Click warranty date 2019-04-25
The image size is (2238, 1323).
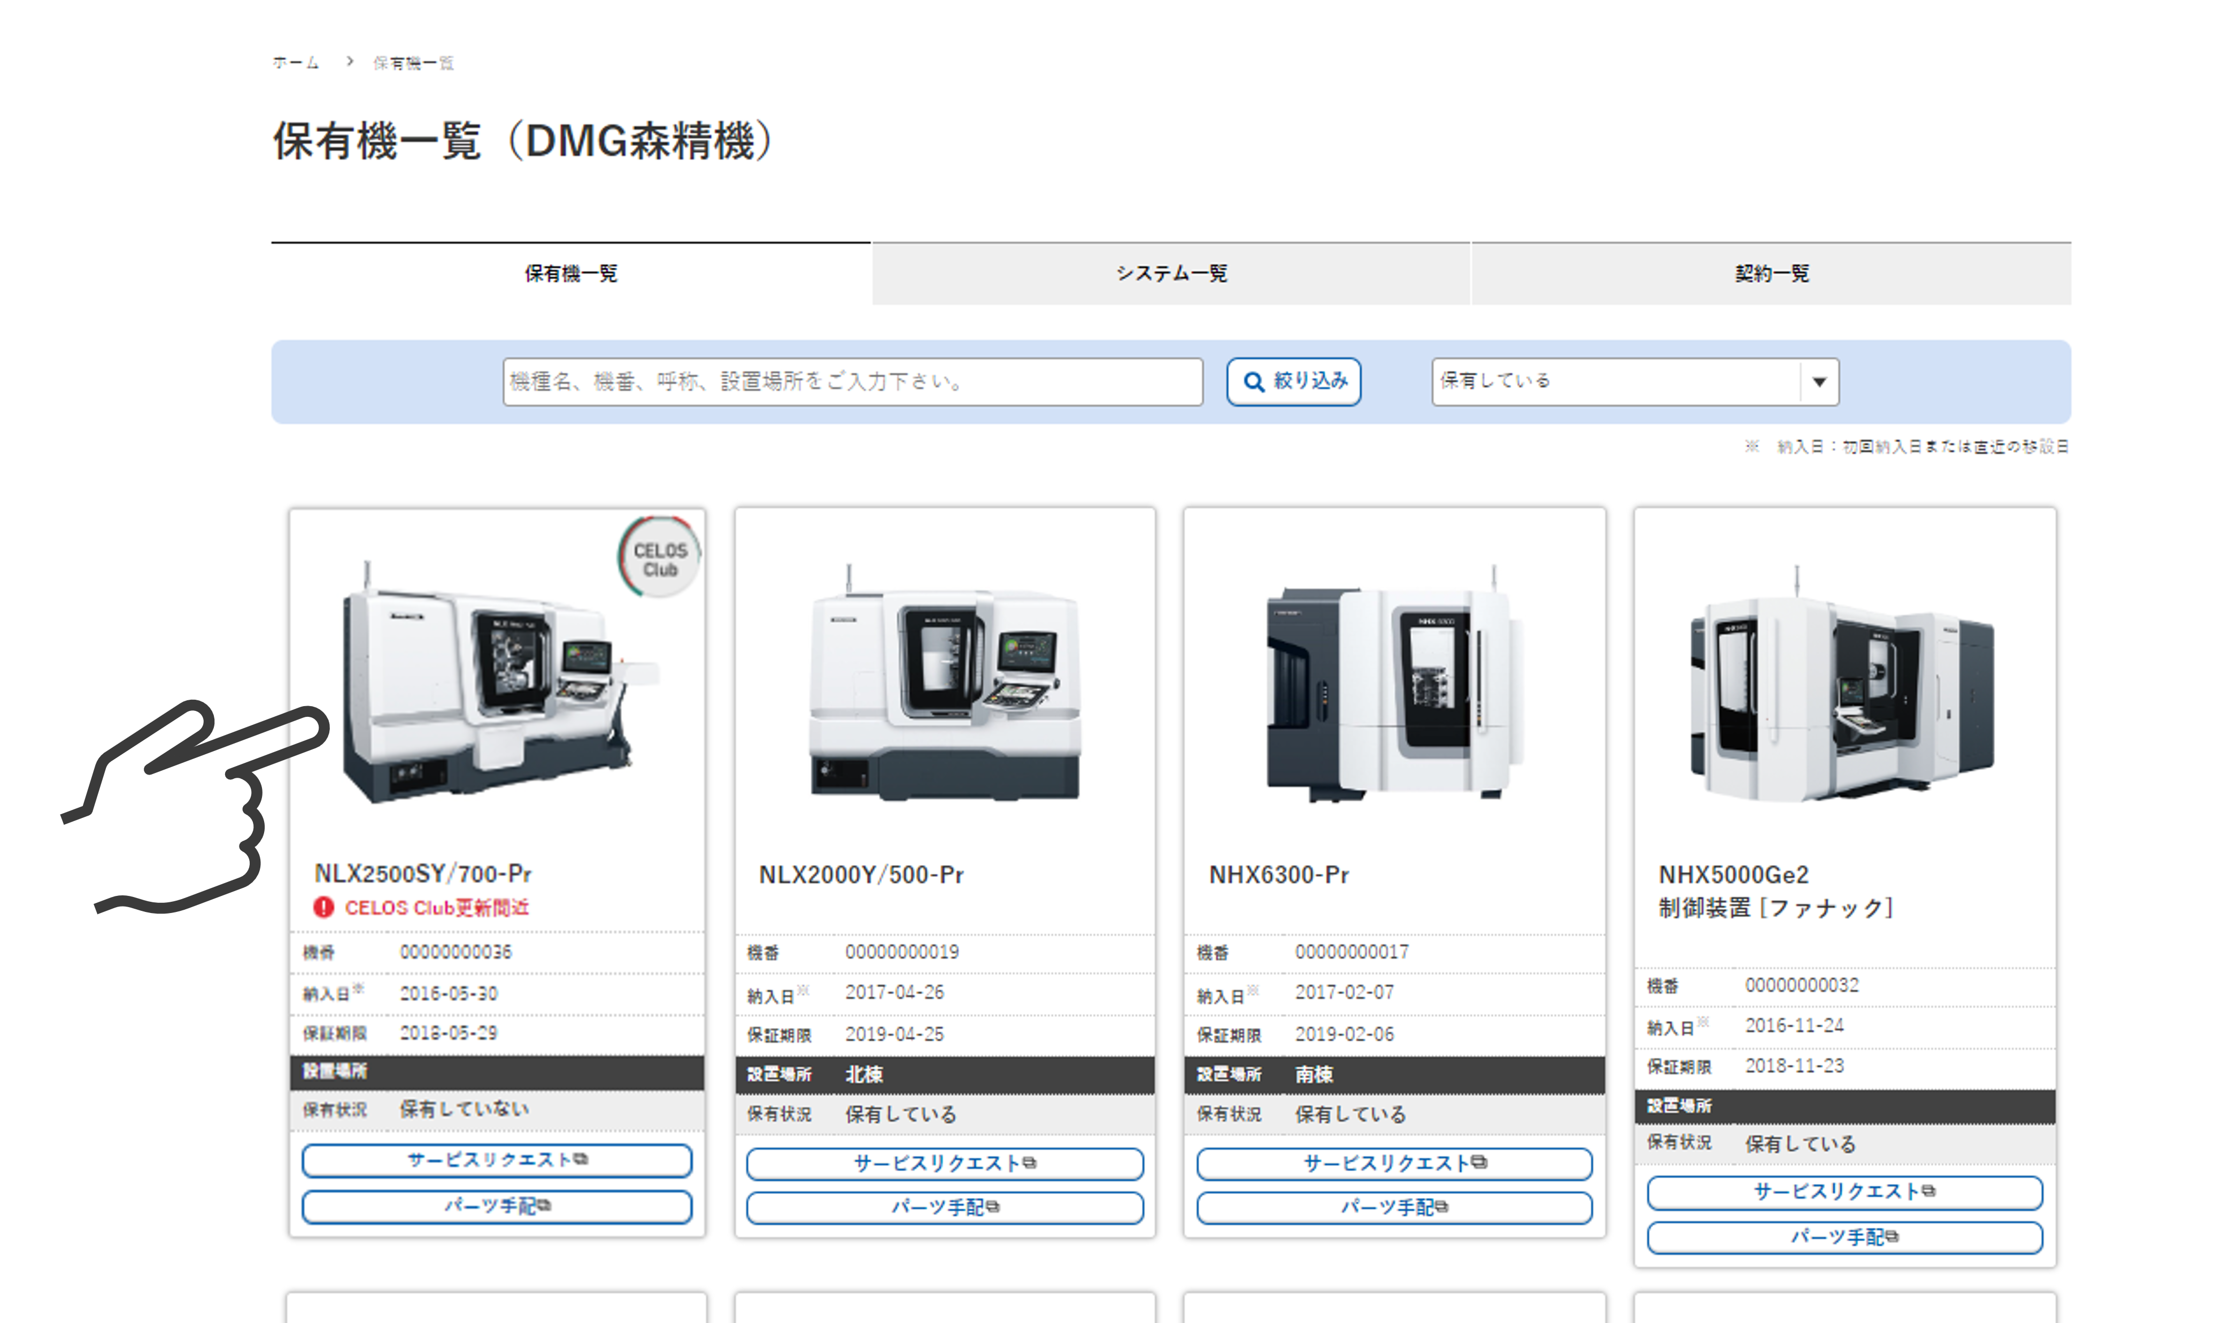tap(894, 1034)
